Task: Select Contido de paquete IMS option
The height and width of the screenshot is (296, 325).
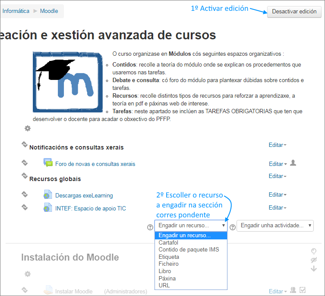Action: tap(191, 250)
